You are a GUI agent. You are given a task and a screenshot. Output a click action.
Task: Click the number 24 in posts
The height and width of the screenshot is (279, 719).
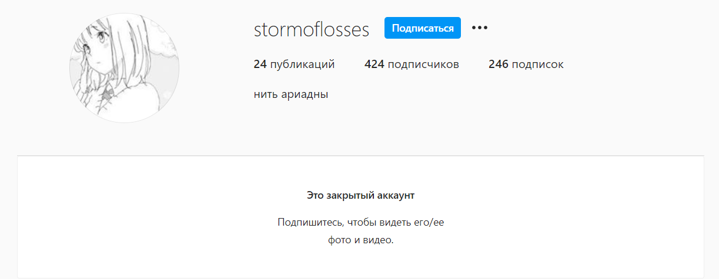tap(260, 64)
